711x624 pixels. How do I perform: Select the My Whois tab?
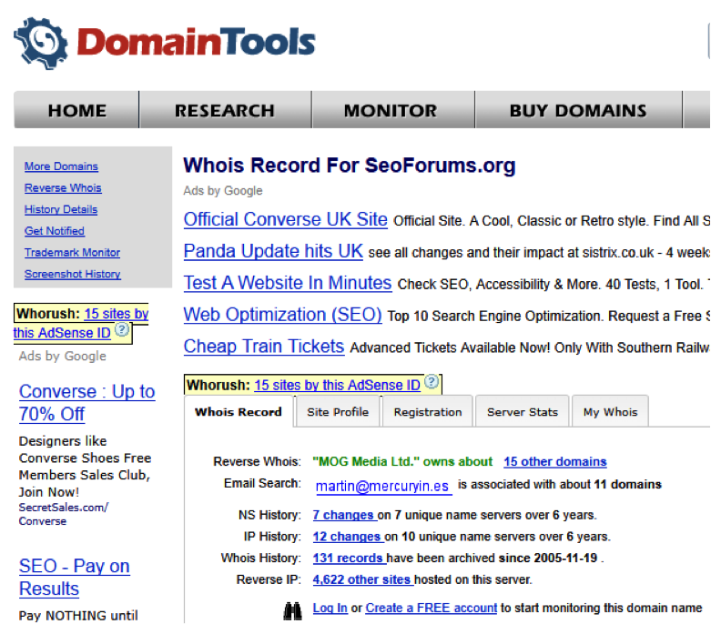[x=610, y=412]
